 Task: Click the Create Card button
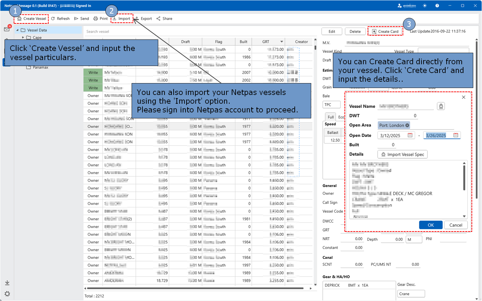click(385, 31)
